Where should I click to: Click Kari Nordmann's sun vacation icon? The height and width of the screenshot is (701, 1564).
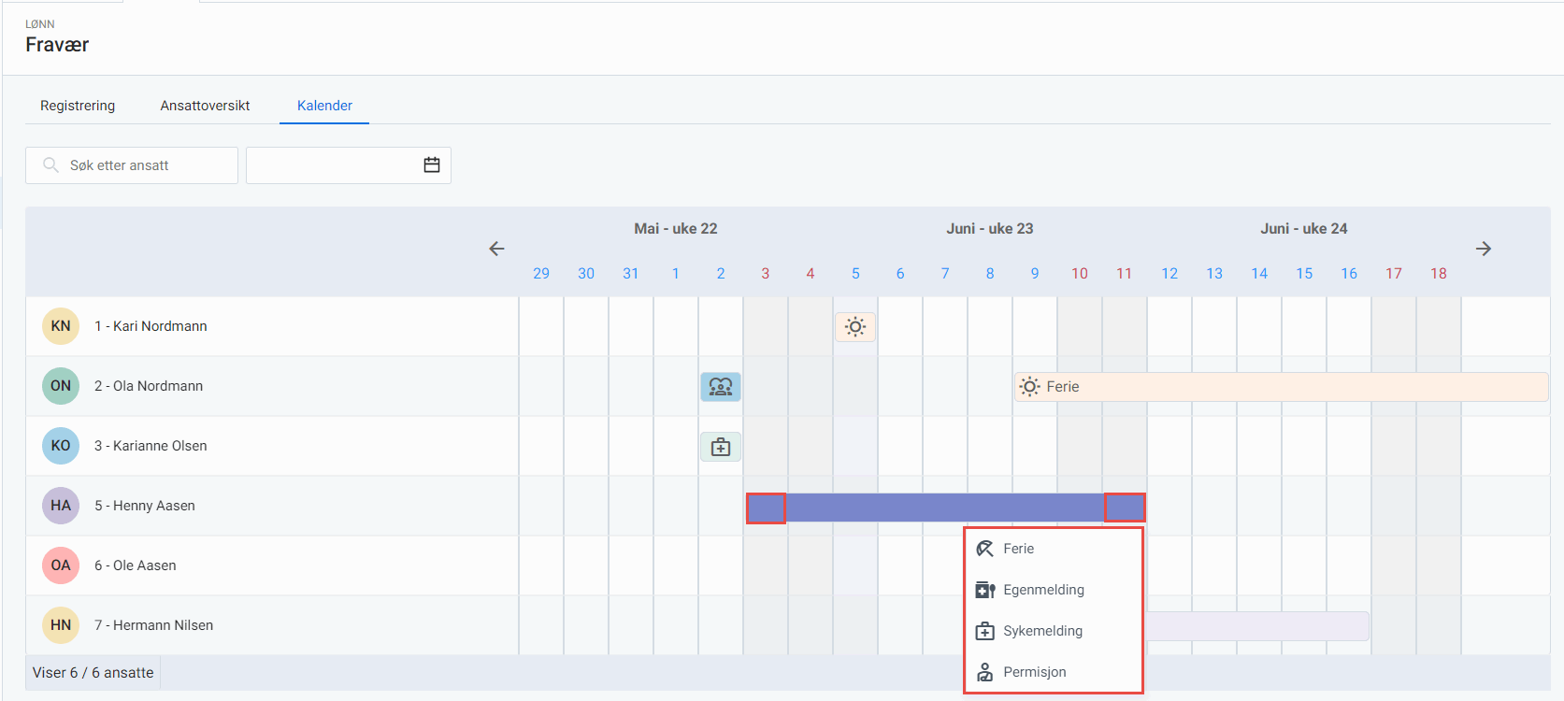[855, 327]
